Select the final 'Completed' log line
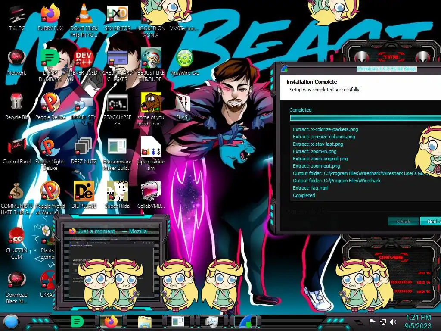 [x=304, y=195]
